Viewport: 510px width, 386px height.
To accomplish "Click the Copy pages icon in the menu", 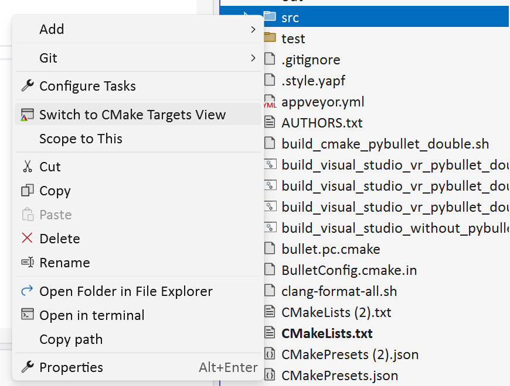I will pyautogui.click(x=26, y=191).
